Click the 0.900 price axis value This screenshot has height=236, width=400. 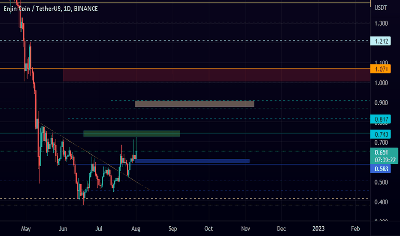pos(381,103)
